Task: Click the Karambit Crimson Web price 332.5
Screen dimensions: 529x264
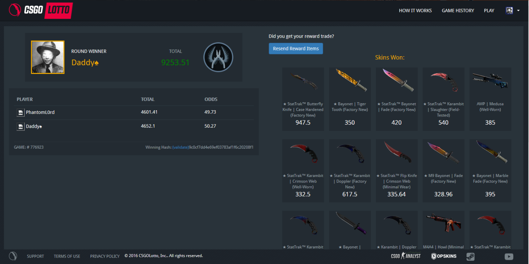Action: (x=303, y=194)
